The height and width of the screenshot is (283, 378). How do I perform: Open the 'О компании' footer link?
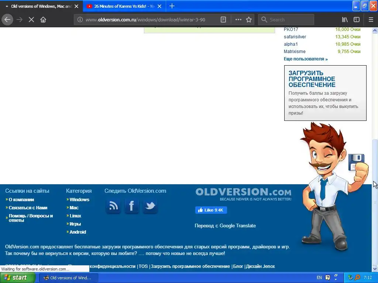coord(21,199)
